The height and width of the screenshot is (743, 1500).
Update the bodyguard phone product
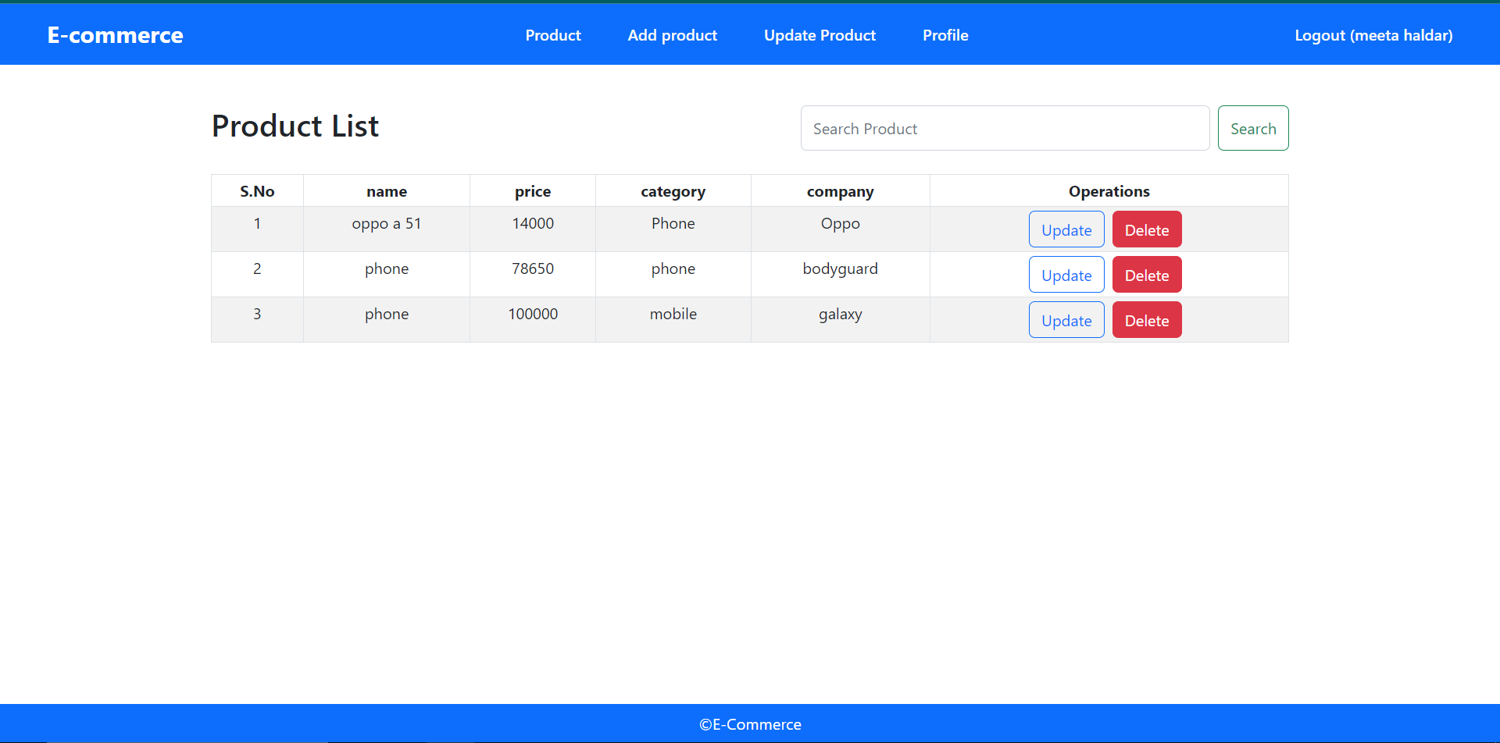(1066, 275)
